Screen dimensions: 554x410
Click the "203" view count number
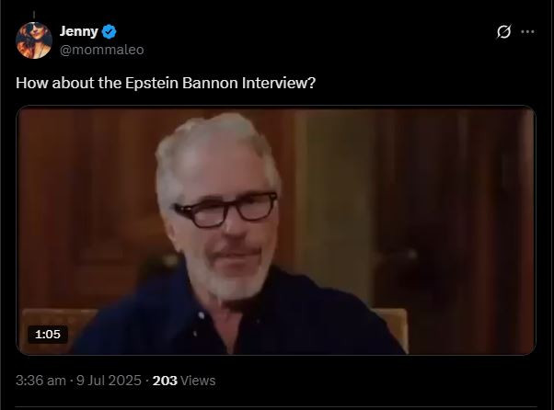165,380
